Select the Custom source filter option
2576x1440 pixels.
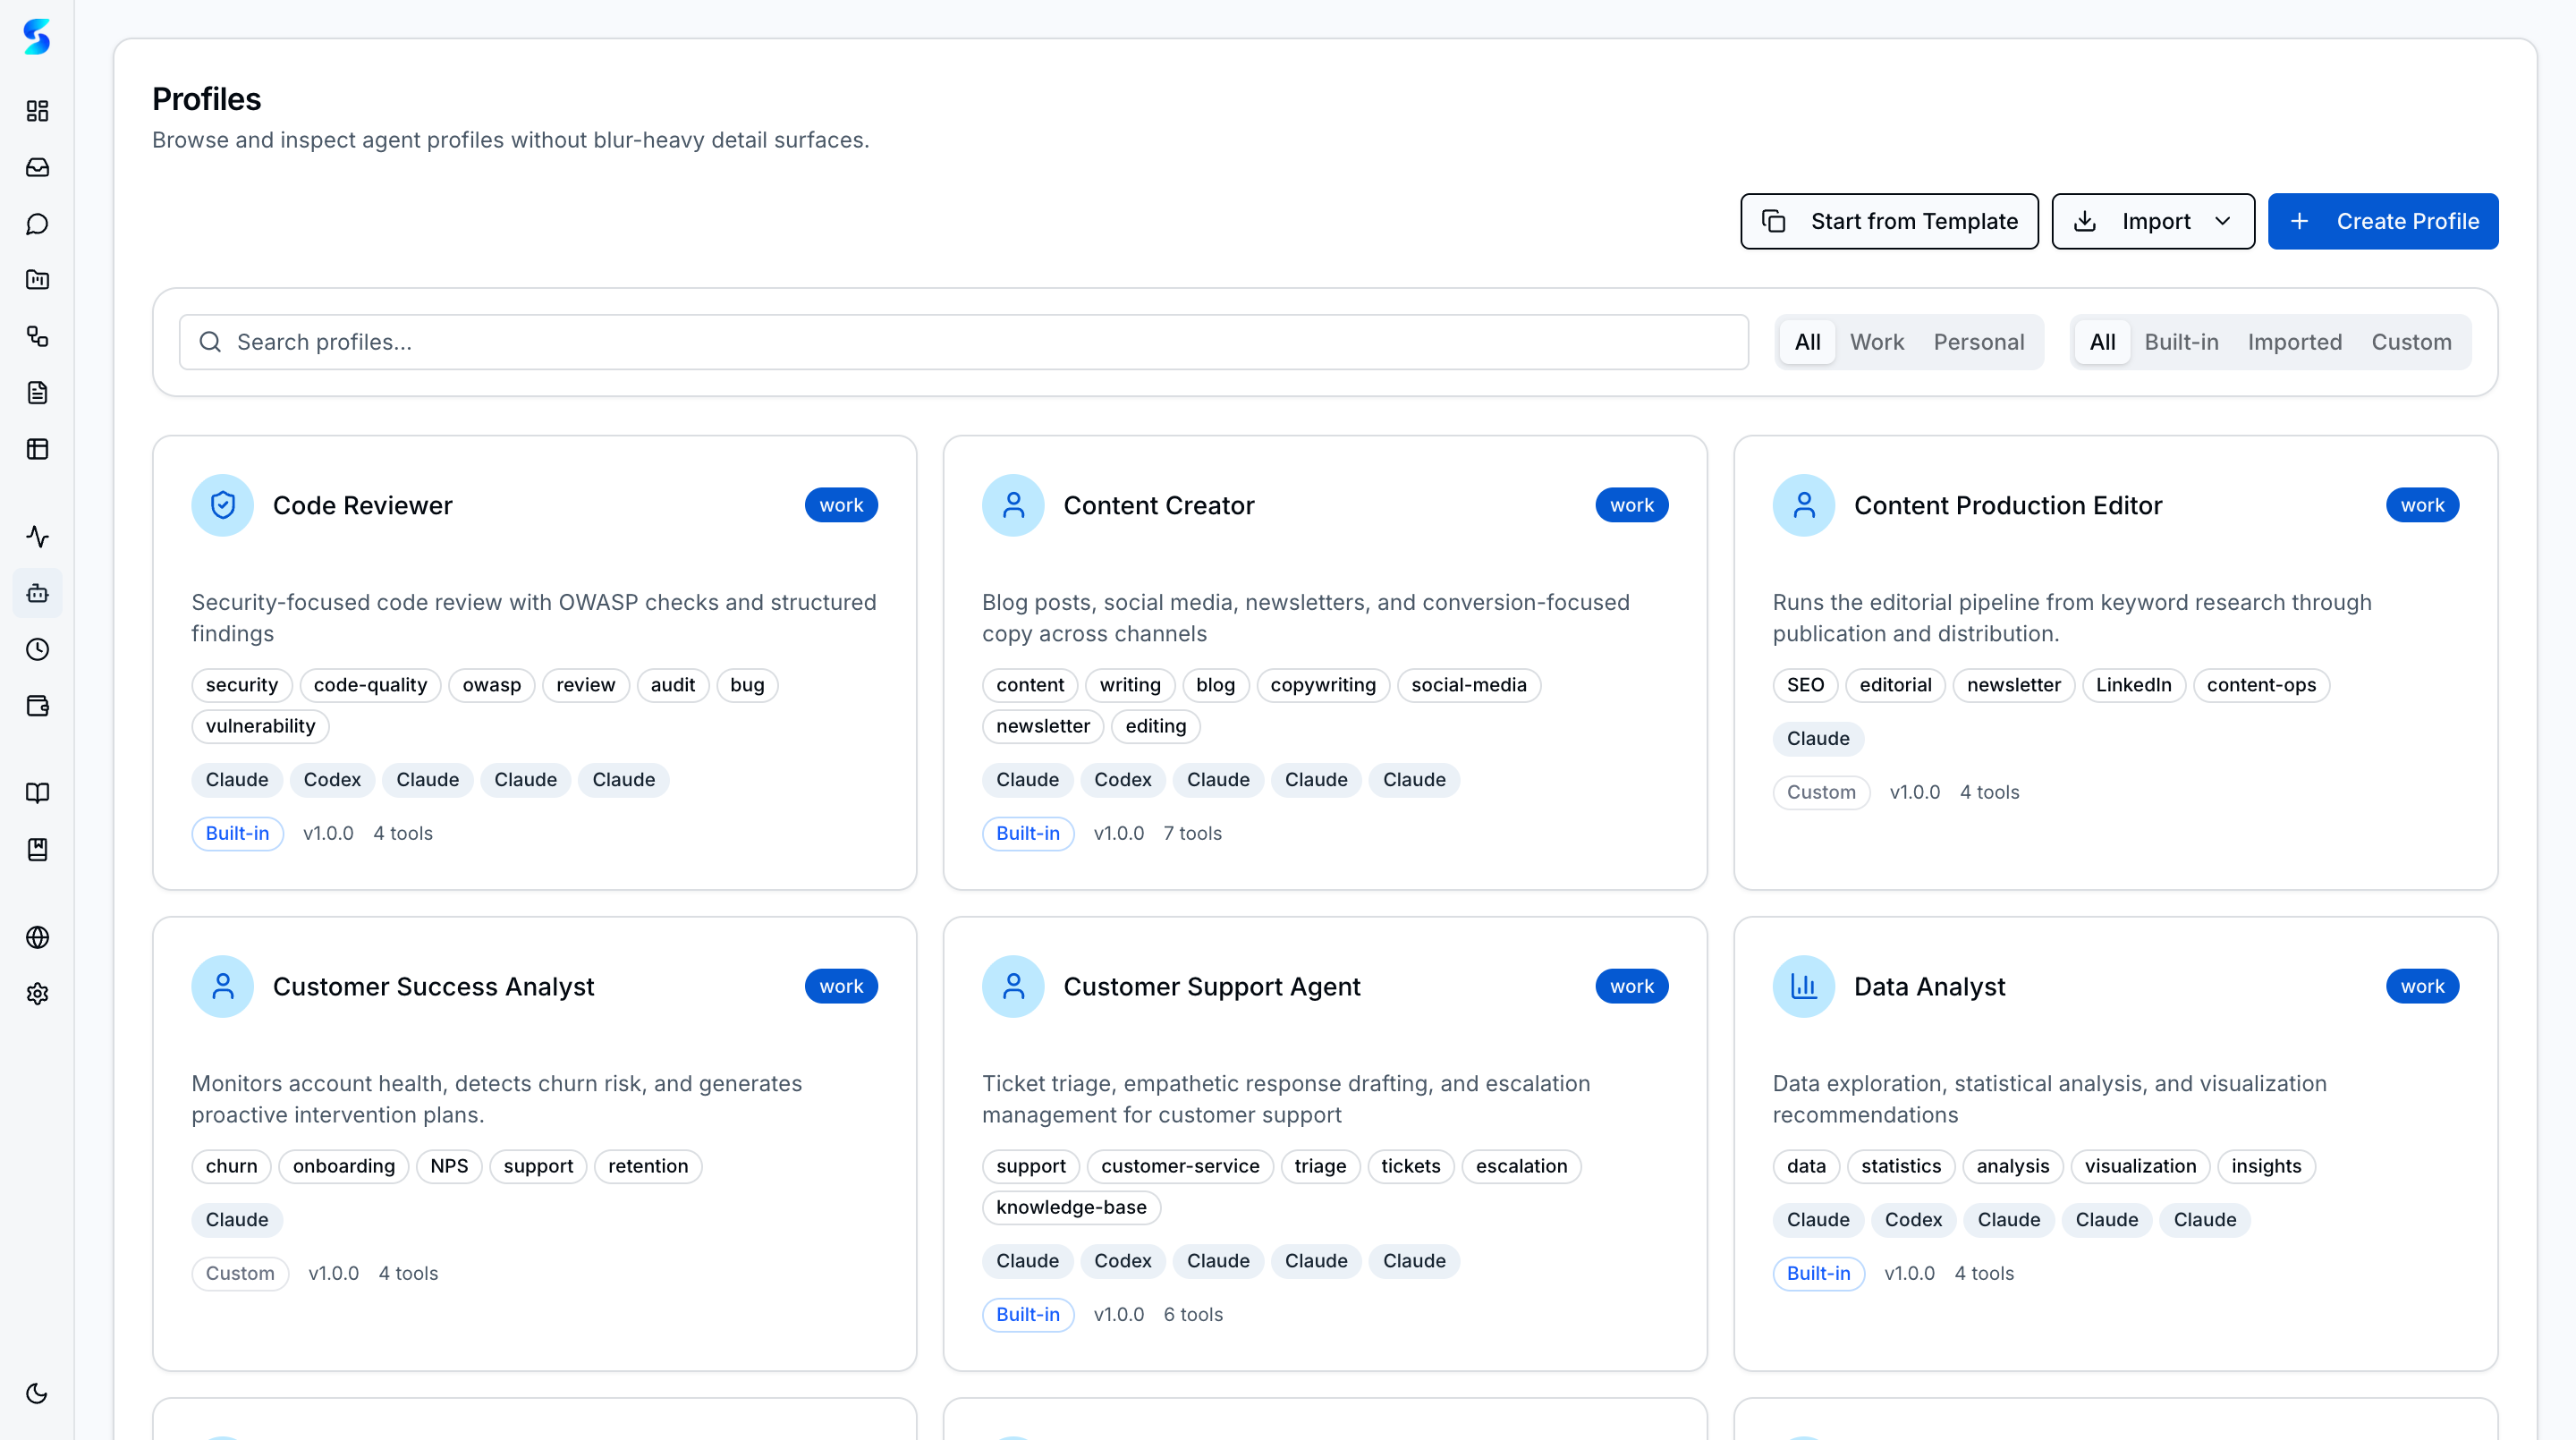pos(2412,341)
